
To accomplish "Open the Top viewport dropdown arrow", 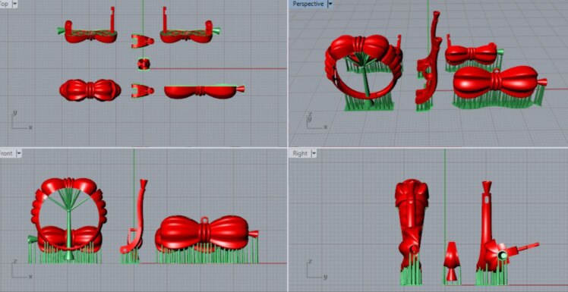I will [15, 4].
